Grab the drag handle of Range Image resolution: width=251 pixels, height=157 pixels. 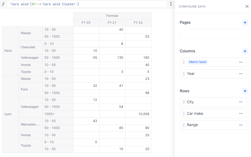(184, 125)
